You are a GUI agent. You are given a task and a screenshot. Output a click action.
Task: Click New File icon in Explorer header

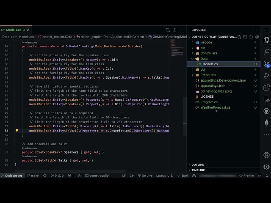tap(239, 37)
